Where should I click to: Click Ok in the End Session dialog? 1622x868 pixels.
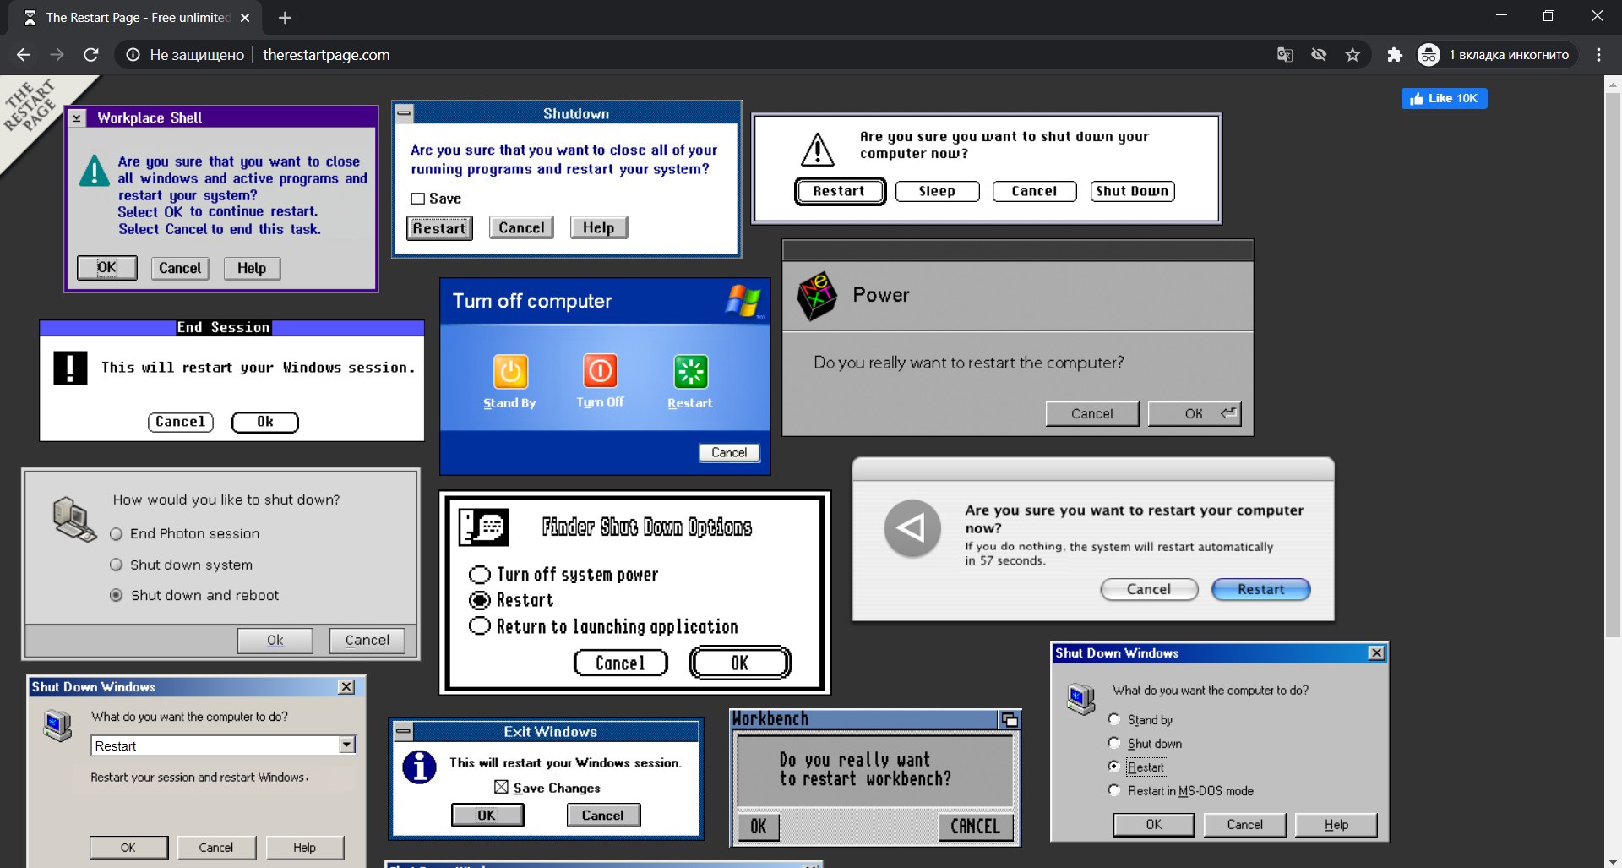click(265, 422)
